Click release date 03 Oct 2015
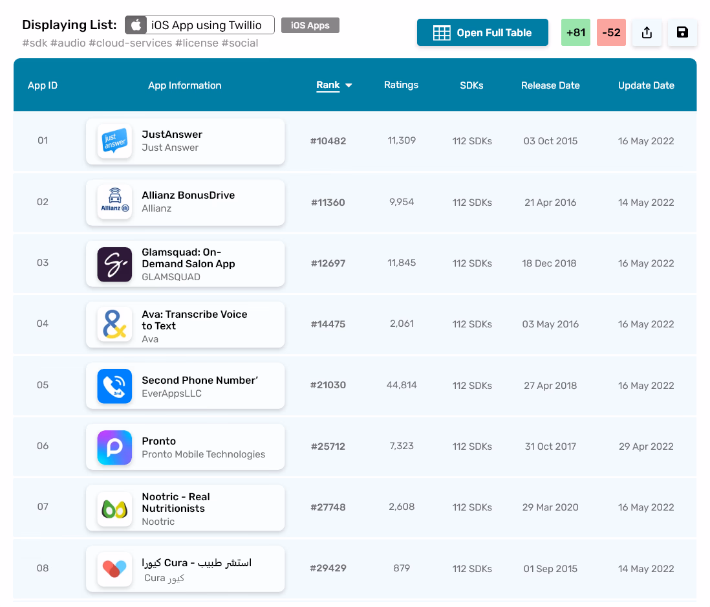 (550, 141)
